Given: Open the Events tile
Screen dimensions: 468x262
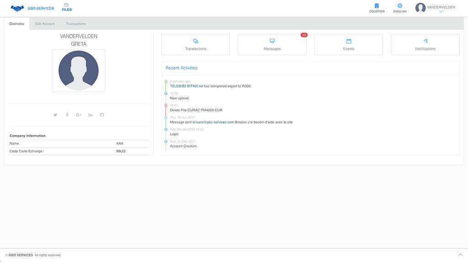Looking at the screenshot, I should [349, 44].
